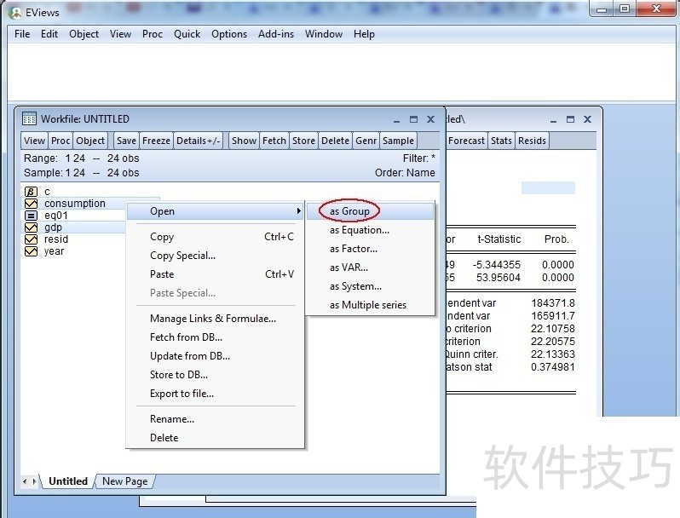
Task: Select 'as Equation...' in the submenu
Action: (x=360, y=230)
